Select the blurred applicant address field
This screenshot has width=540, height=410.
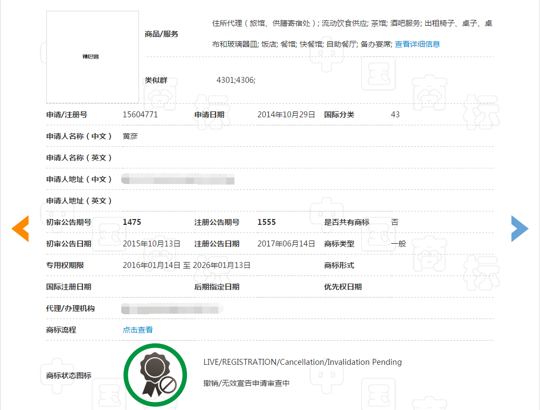click(x=178, y=179)
